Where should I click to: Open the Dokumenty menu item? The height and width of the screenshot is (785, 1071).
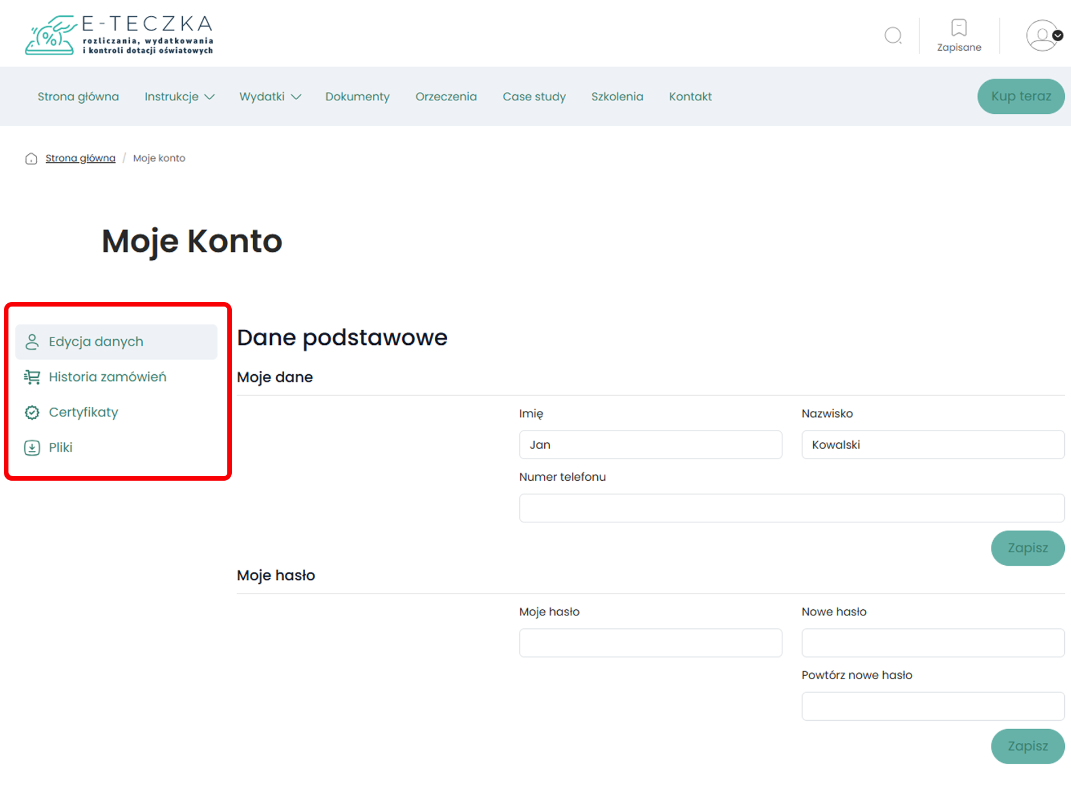click(x=357, y=96)
